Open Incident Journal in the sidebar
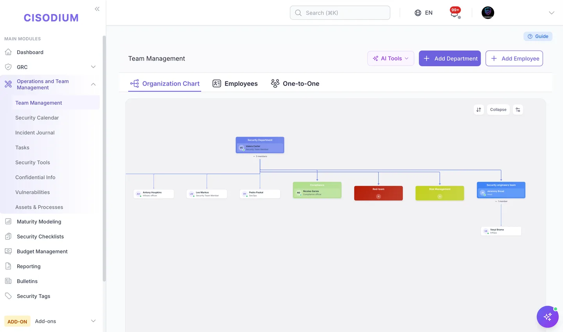 click(x=35, y=133)
